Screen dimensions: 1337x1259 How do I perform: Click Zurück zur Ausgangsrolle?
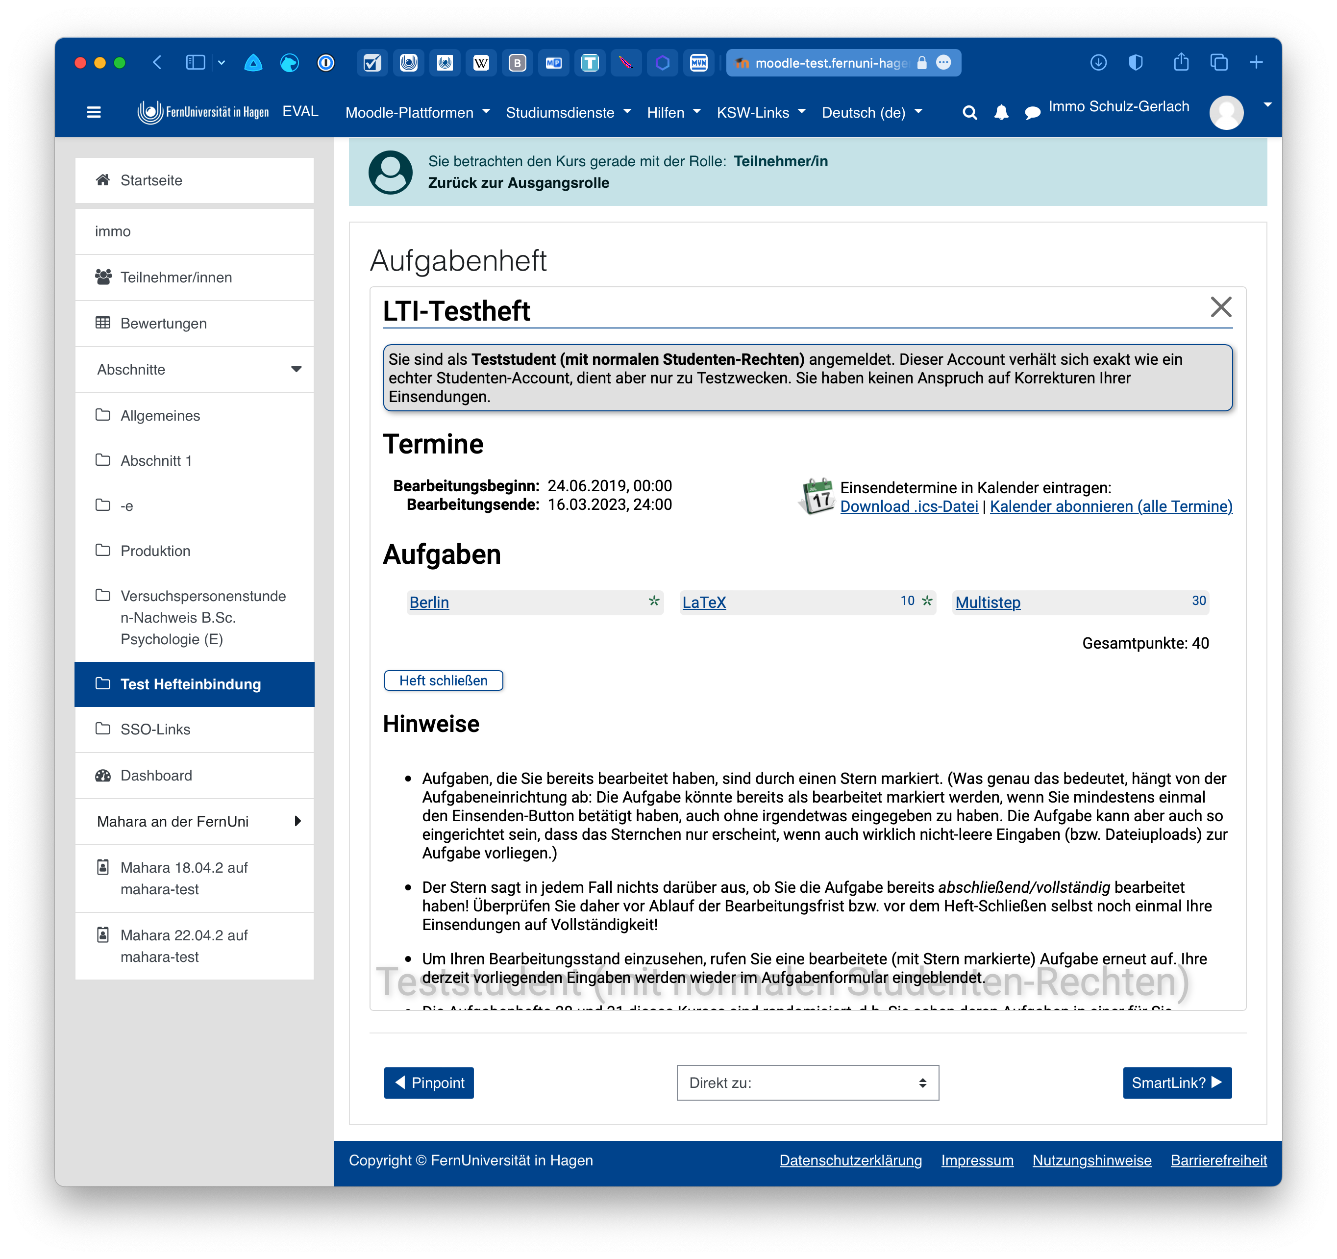(519, 183)
